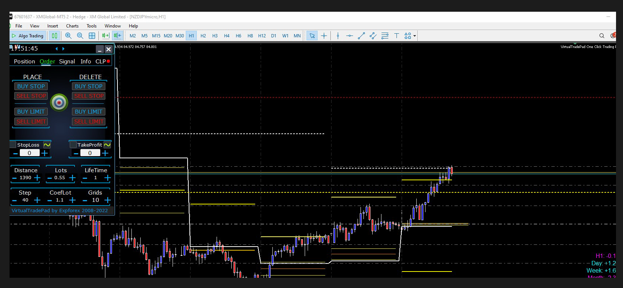Place a BUY STOP order

click(31, 86)
